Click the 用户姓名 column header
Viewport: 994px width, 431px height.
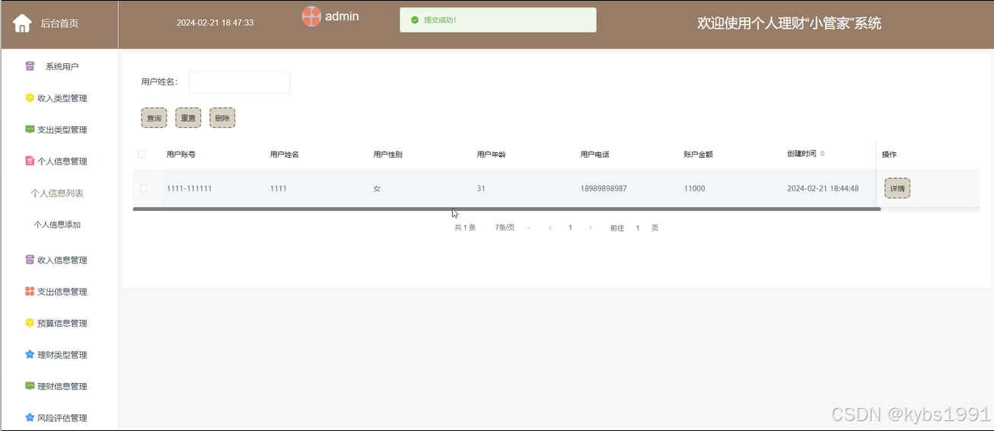pyautogui.click(x=285, y=155)
